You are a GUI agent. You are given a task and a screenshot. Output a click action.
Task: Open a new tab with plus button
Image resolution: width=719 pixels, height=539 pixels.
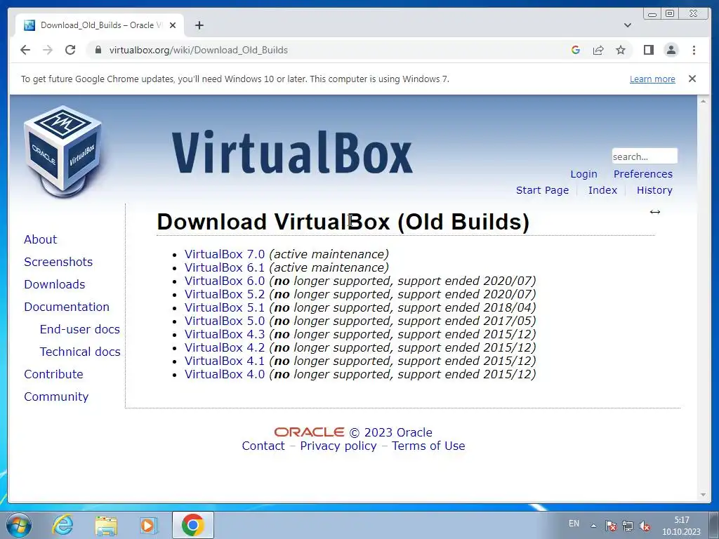point(199,25)
